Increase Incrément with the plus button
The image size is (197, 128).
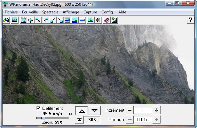[x=156, y=110]
